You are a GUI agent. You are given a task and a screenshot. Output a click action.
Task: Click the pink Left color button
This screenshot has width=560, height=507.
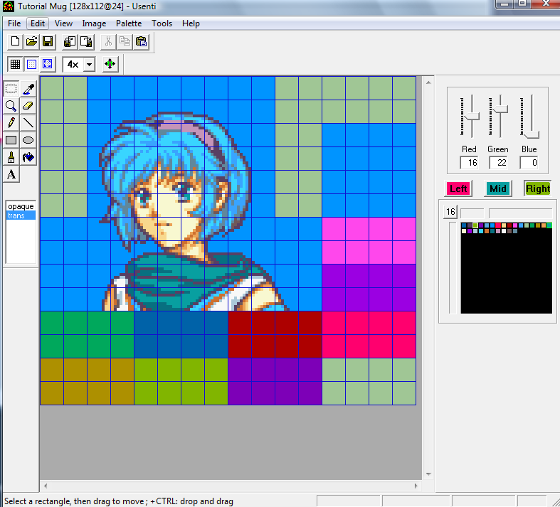pyautogui.click(x=458, y=188)
